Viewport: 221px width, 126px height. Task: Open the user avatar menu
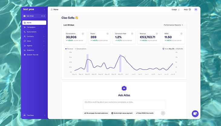196,9
